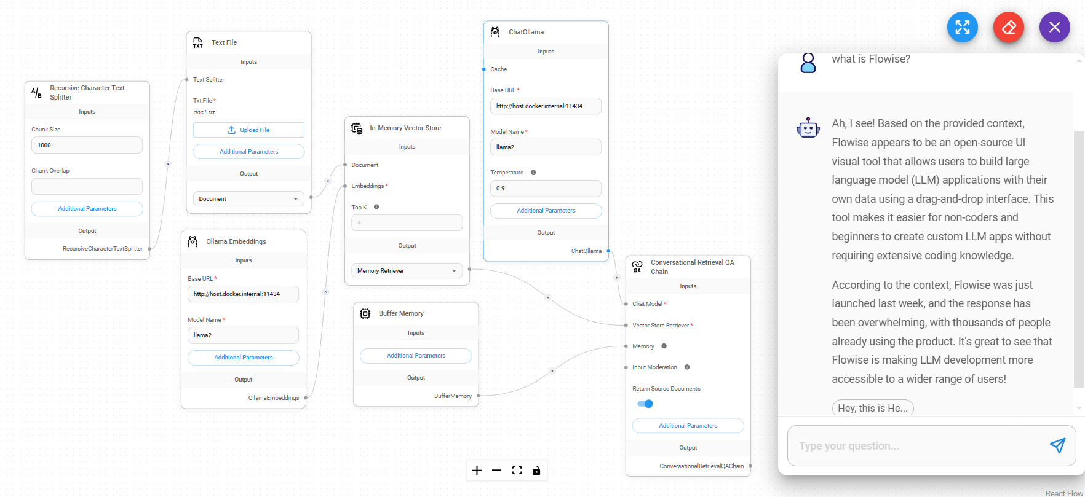Focus the Type your question input box

tap(916, 446)
